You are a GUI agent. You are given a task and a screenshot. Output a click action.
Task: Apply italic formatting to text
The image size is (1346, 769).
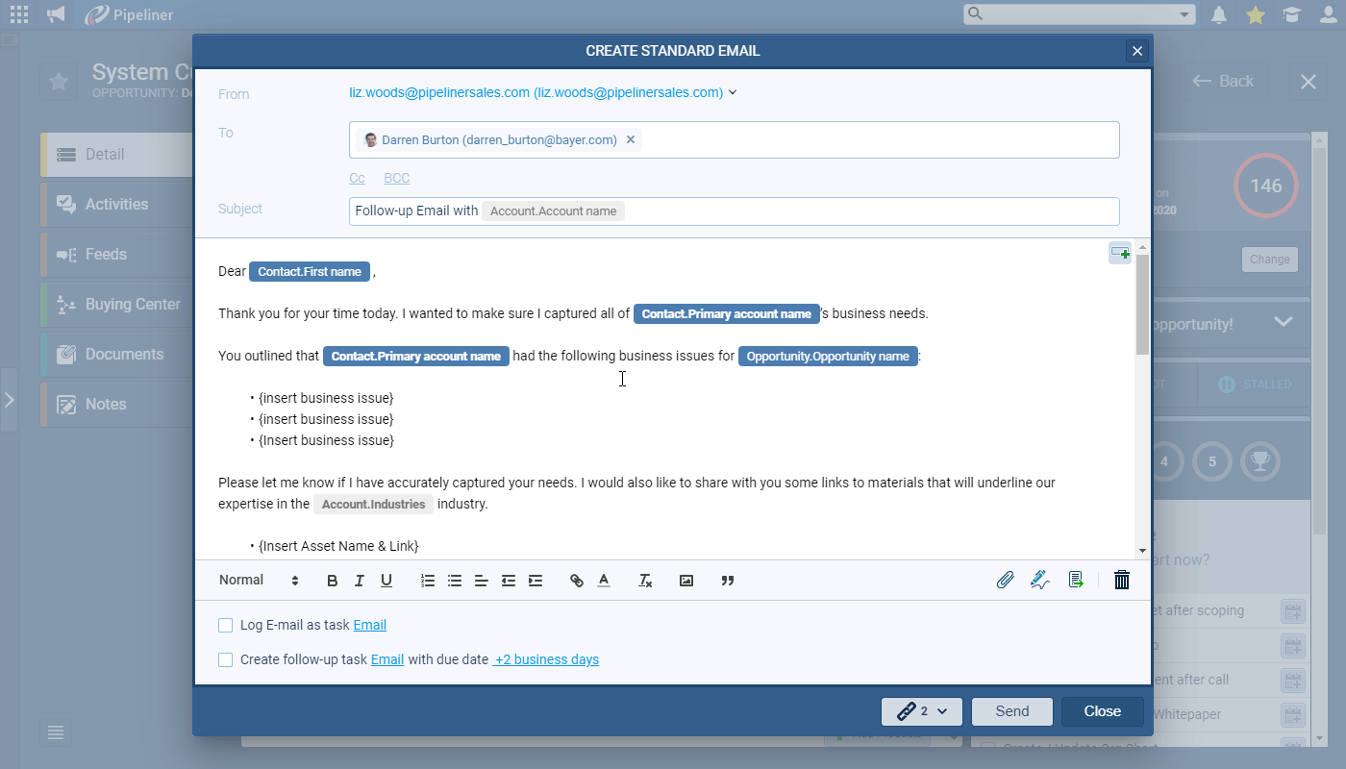tap(360, 581)
